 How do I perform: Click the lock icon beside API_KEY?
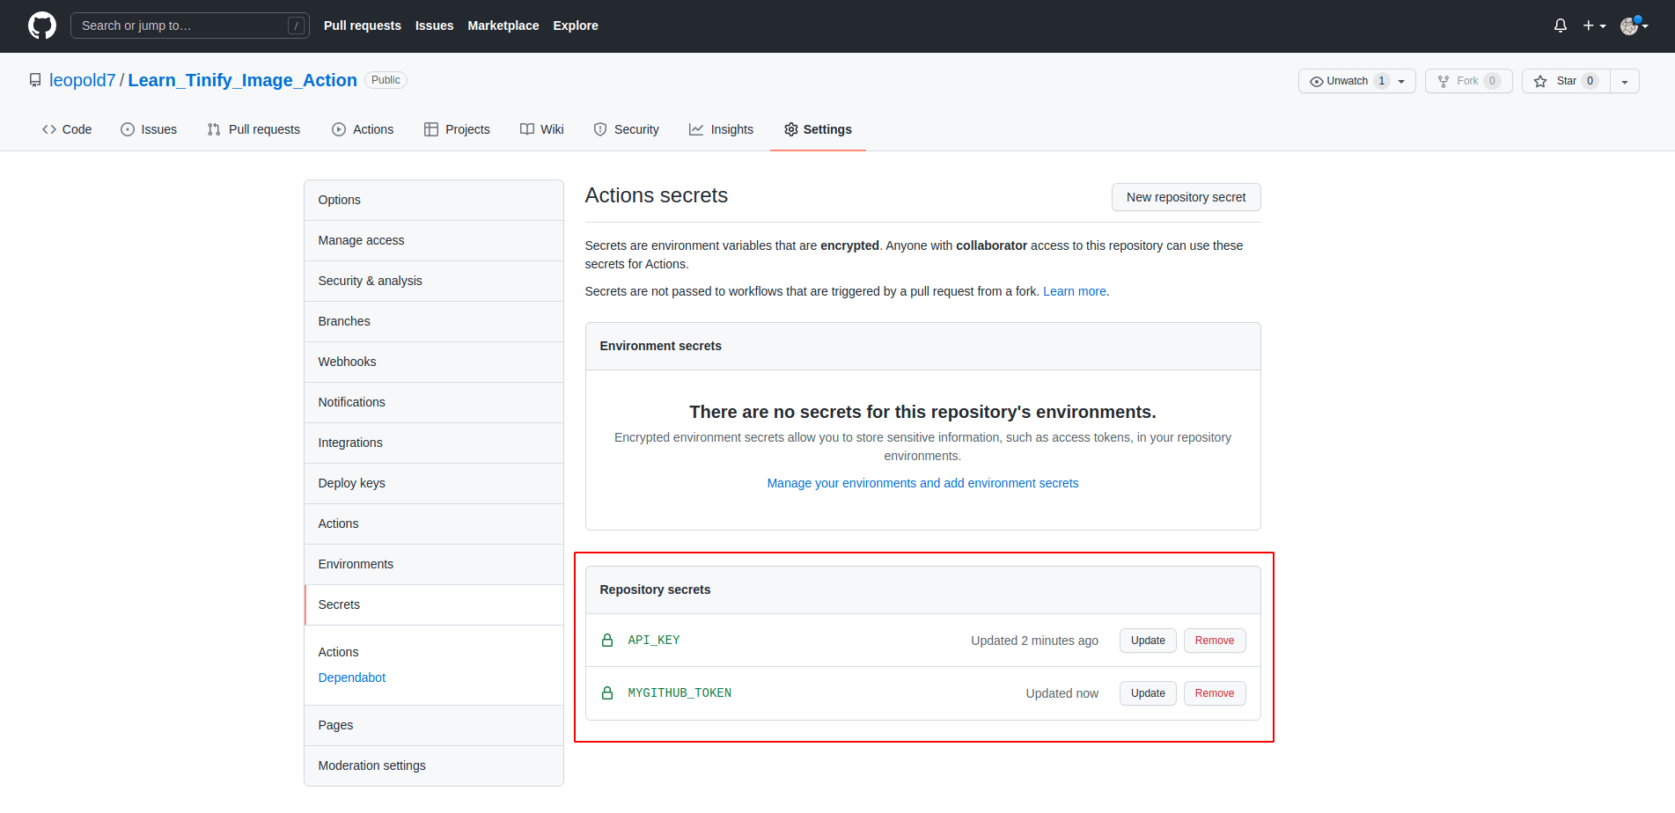(607, 641)
